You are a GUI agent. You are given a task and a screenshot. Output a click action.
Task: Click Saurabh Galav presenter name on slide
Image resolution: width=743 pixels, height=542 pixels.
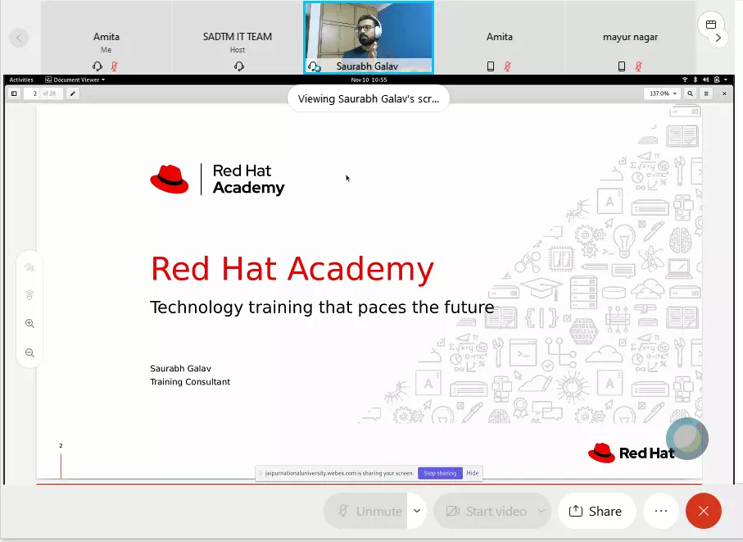coord(180,368)
